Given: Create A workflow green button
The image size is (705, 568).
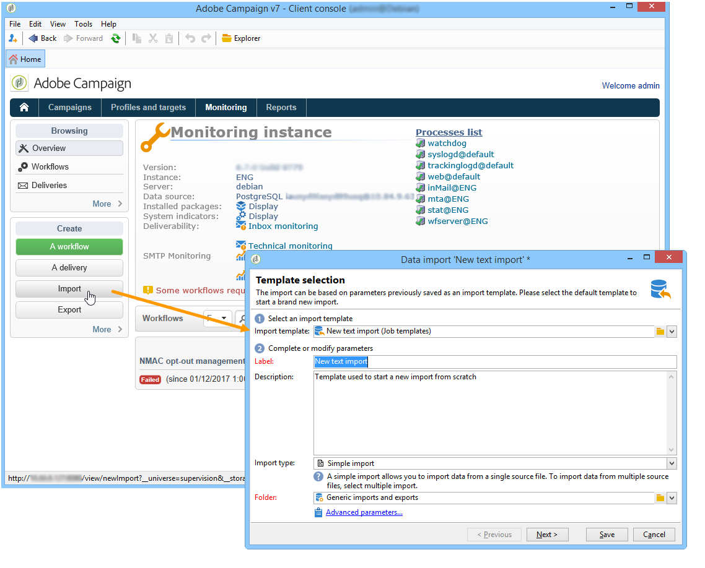Looking at the screenshot, I should click(69, 246).
